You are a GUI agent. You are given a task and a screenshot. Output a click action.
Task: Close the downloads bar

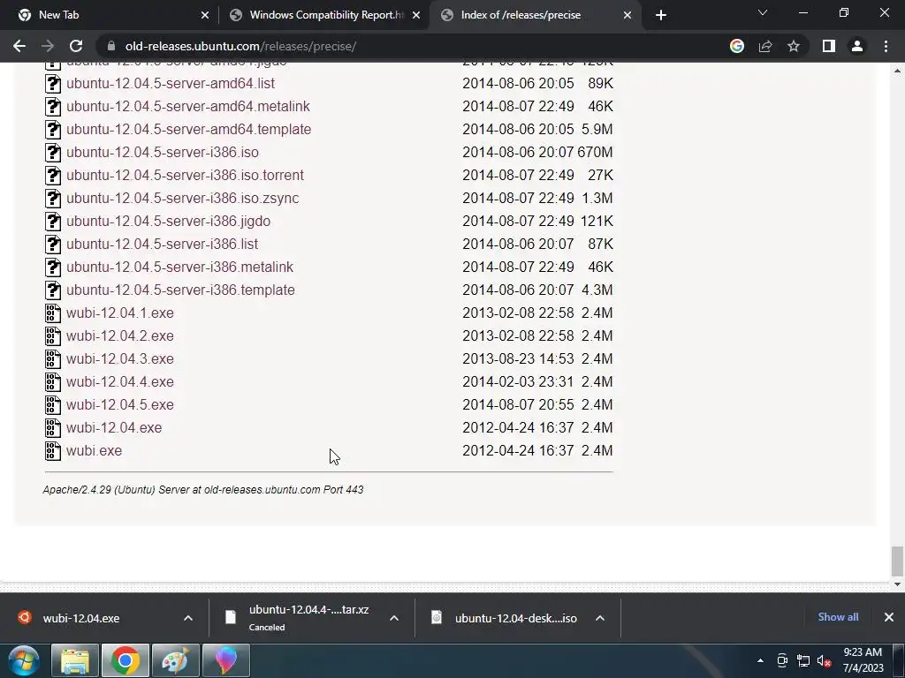[x=889, y=617]
